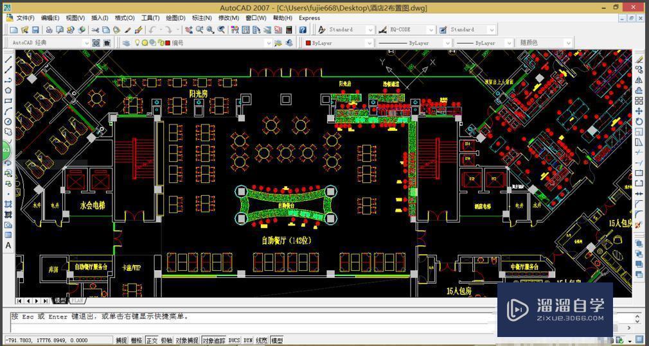Click the Copy icon in toolbar
Screen dimensions: 649x346
pos(106,30)
